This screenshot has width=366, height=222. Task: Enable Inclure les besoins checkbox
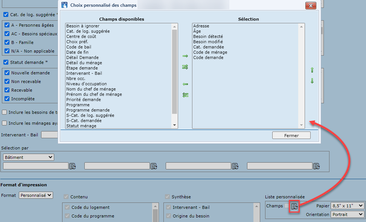coord(4,112)
